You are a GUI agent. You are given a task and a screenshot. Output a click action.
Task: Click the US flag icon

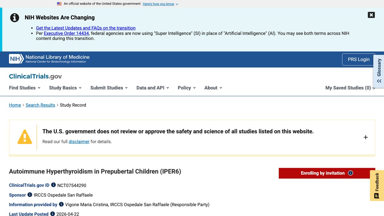point(59,4)
